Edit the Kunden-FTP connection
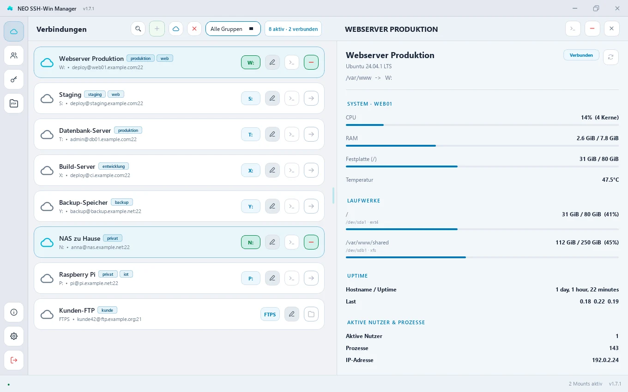This screenshot has width=628, height=392. click(292, 314)
